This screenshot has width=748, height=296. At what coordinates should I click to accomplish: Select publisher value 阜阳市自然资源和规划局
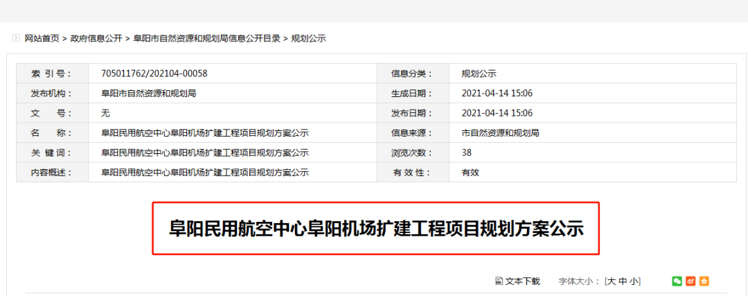pyautogui.click(x=149, y=94)
